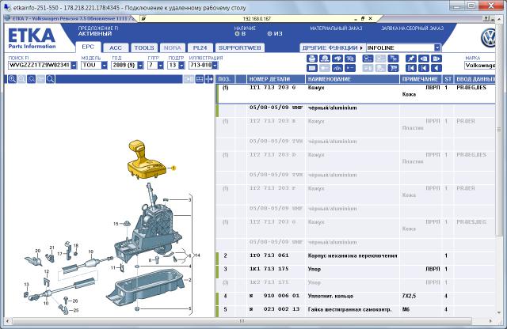
Task: Click the left-pointing tag icon beside pushpin
Action: 424,59
